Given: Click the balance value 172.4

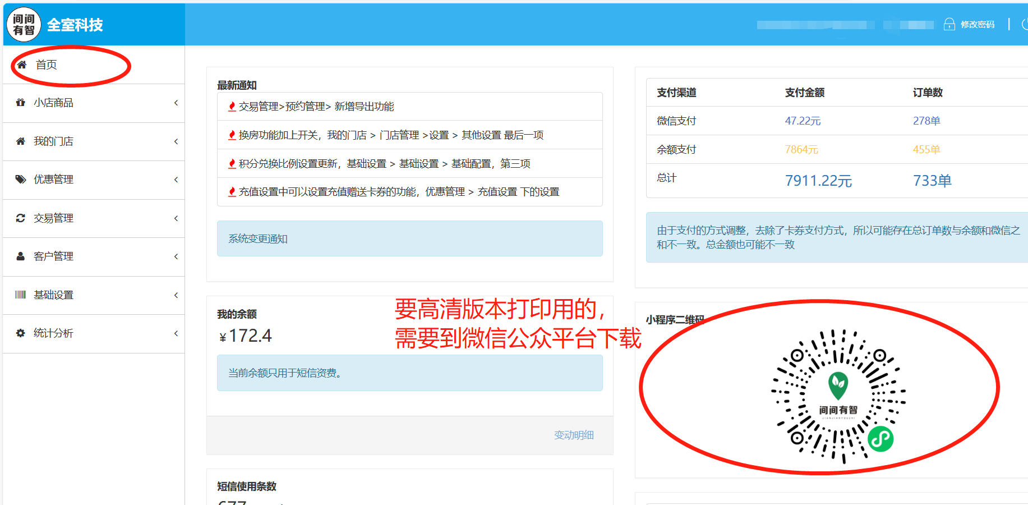Looking at the screenshot, I should click(x=250, y=336).
